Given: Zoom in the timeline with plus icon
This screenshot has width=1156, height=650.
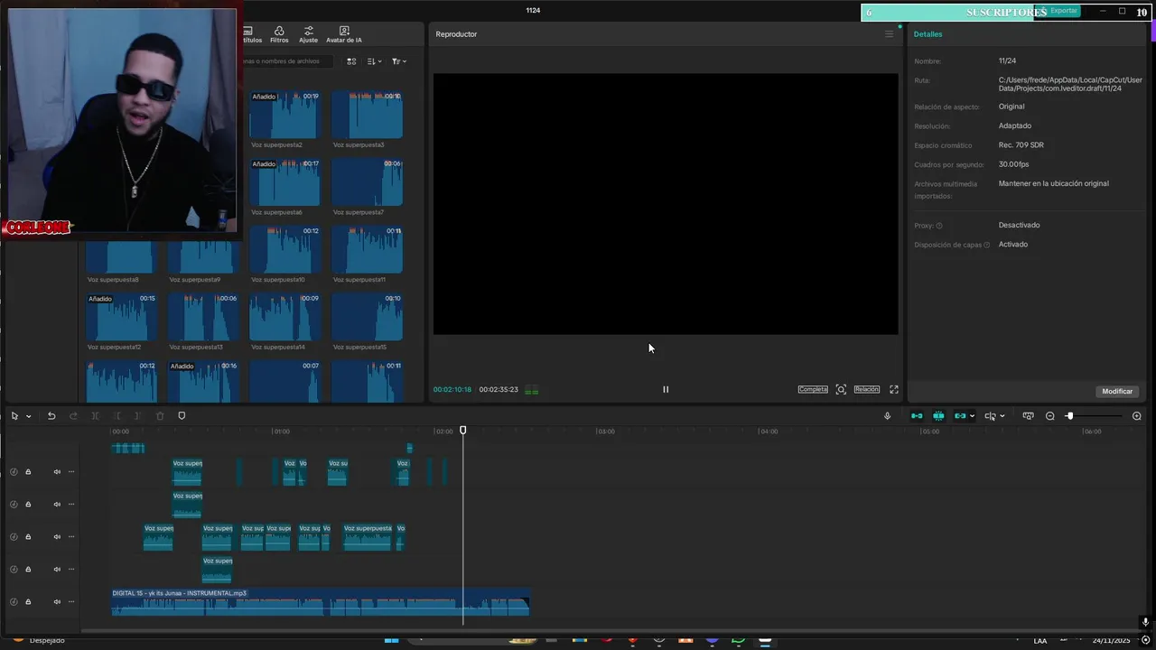Looking at the screenshot, I should pos(1136,416).
